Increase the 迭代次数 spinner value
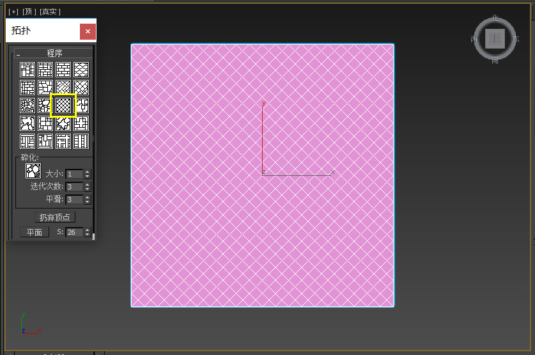 coord(88,185)
